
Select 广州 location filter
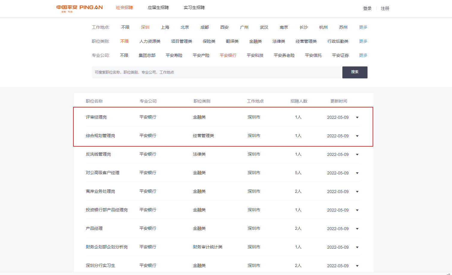click(244, 27)
